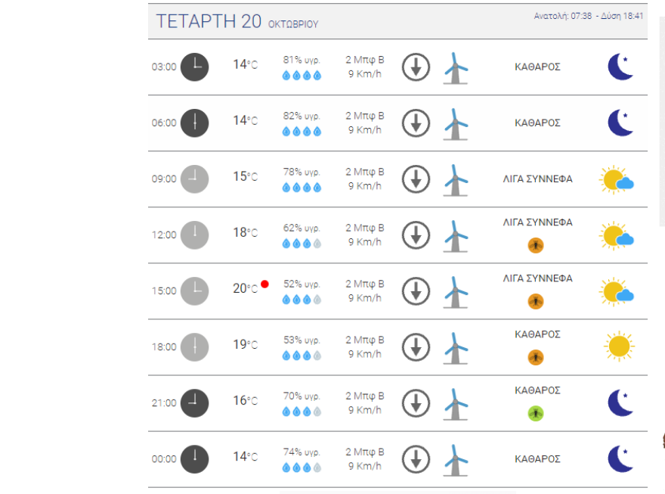Click the wind turbine icon at 09:00
Viewport: 665px width, 494px height.
coord(455,180)
